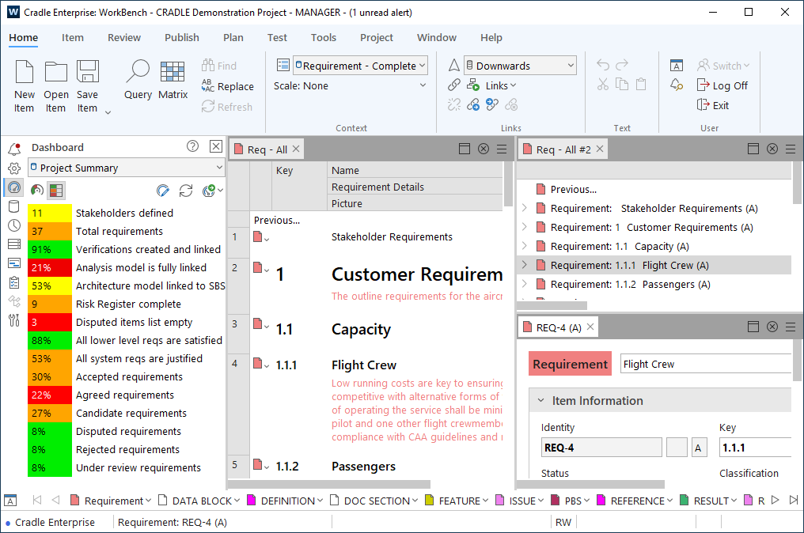Edit the dashboard with the pencil icon
This screenshot has width=804, height=533.
coord(163,191)
